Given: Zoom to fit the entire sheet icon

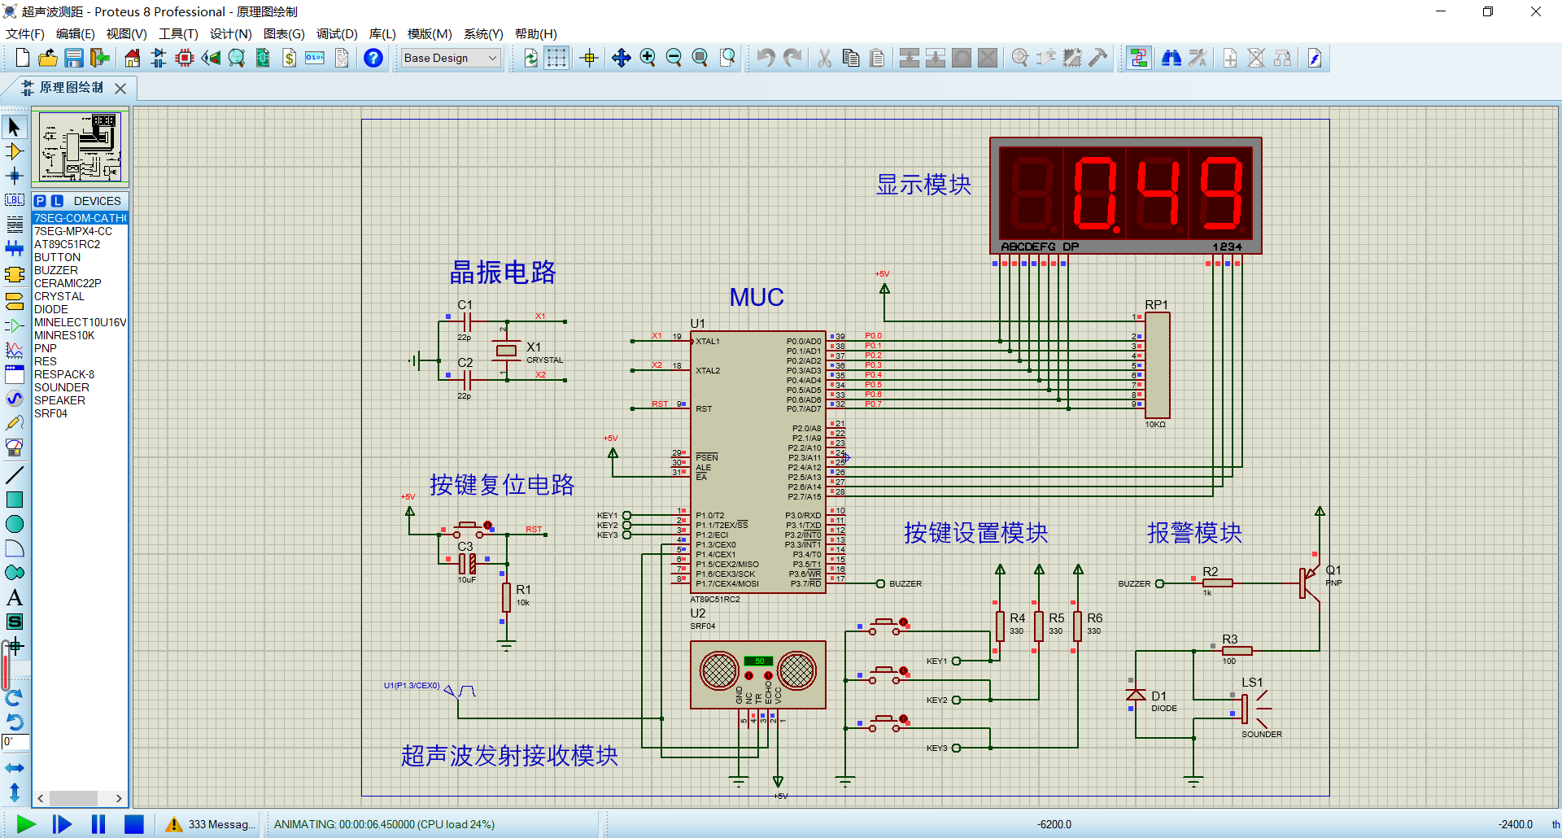Looking at the screenshot, I should click(700, 58).
